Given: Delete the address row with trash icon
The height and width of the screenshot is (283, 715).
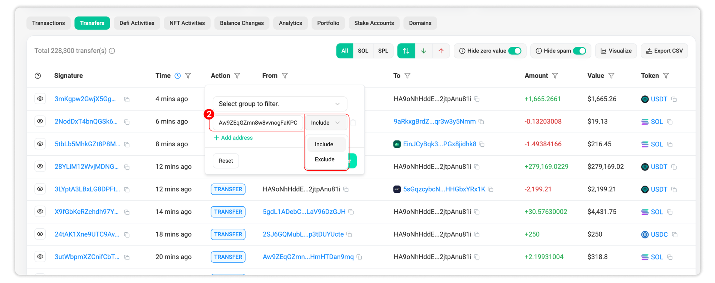Looking at the screenshot, I should click(353, 123).
